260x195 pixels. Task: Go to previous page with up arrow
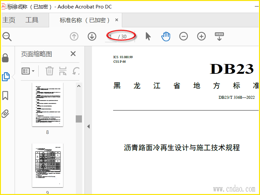[x=74, y=36]
